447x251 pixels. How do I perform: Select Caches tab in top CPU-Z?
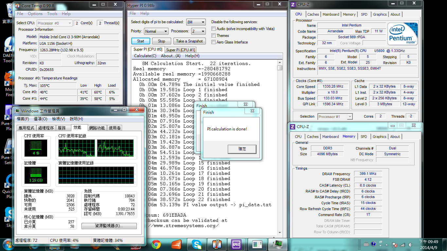pyautogui.click(x=313, y=14)
